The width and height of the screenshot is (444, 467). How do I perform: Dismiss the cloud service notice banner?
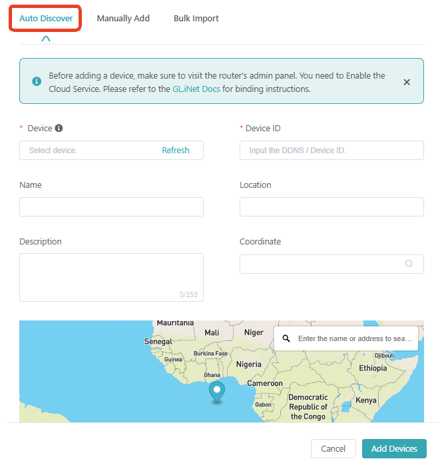tap(407, 82)
